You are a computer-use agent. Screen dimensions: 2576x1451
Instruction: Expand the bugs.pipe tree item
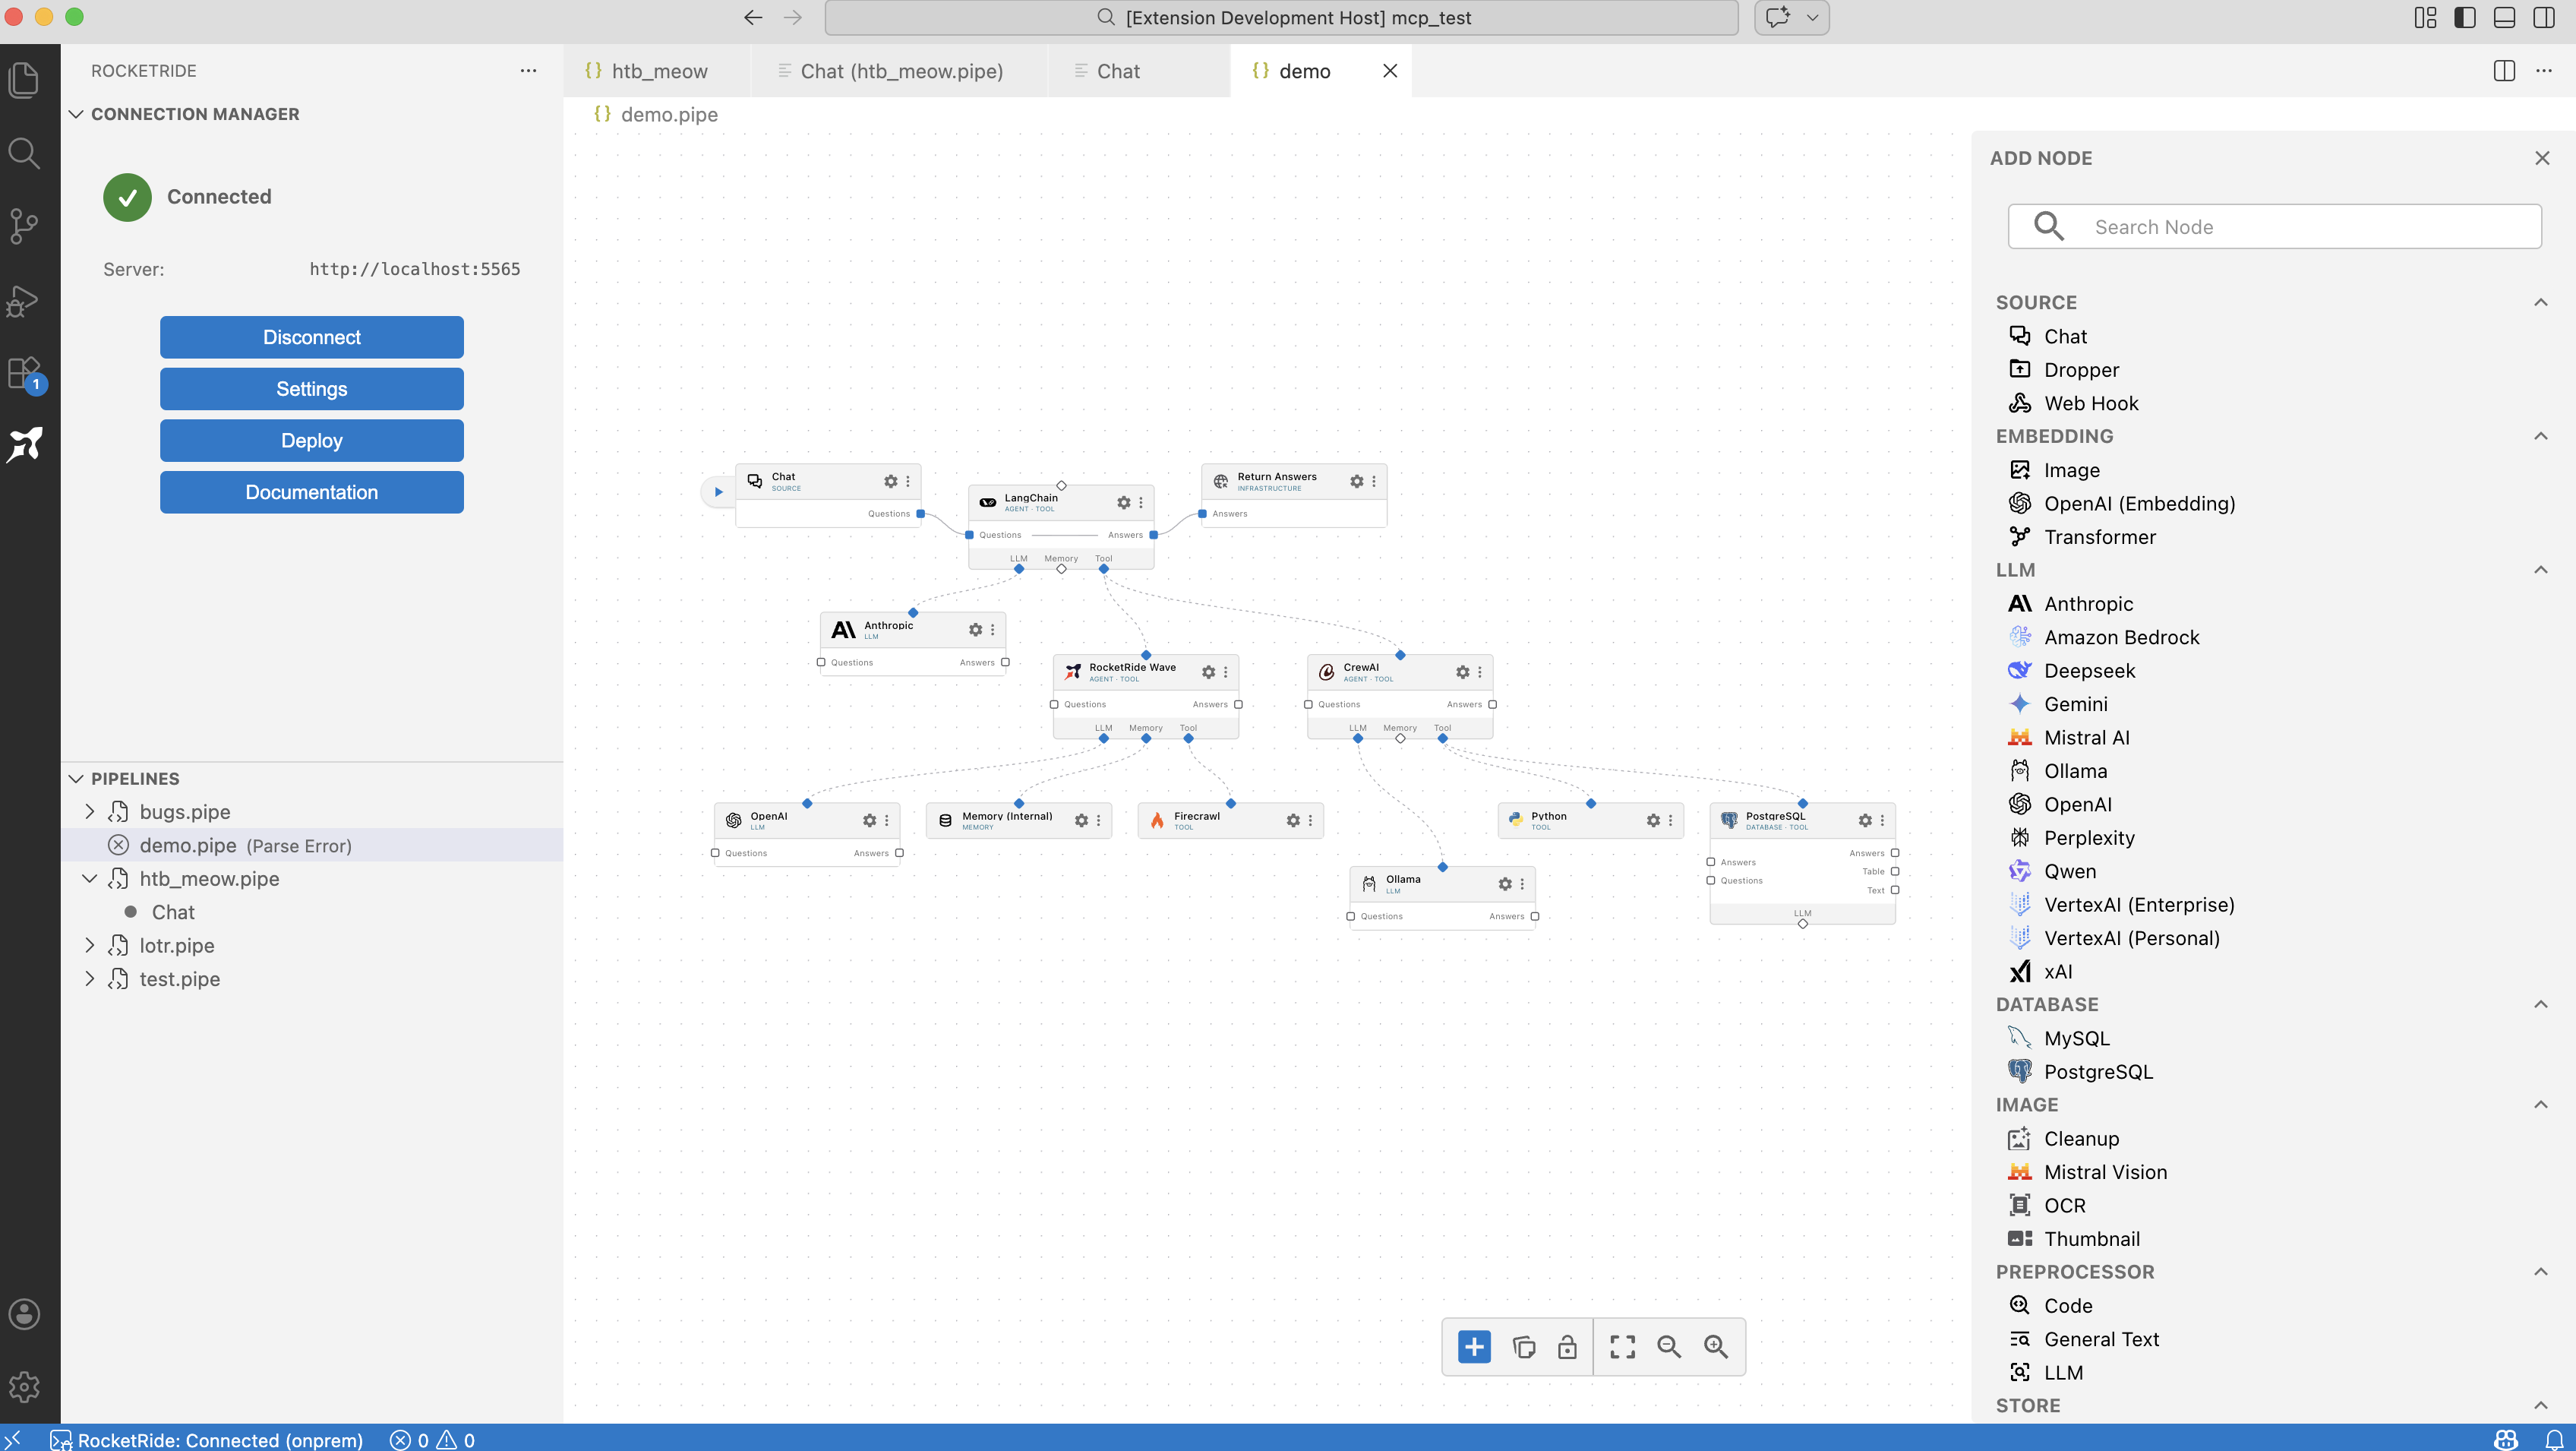[x=89, y=812]
